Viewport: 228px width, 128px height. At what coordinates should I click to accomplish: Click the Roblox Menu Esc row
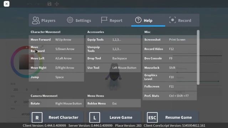[113, 103]
